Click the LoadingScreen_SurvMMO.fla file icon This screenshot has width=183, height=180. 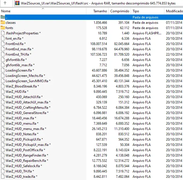(x=3, y=81)
